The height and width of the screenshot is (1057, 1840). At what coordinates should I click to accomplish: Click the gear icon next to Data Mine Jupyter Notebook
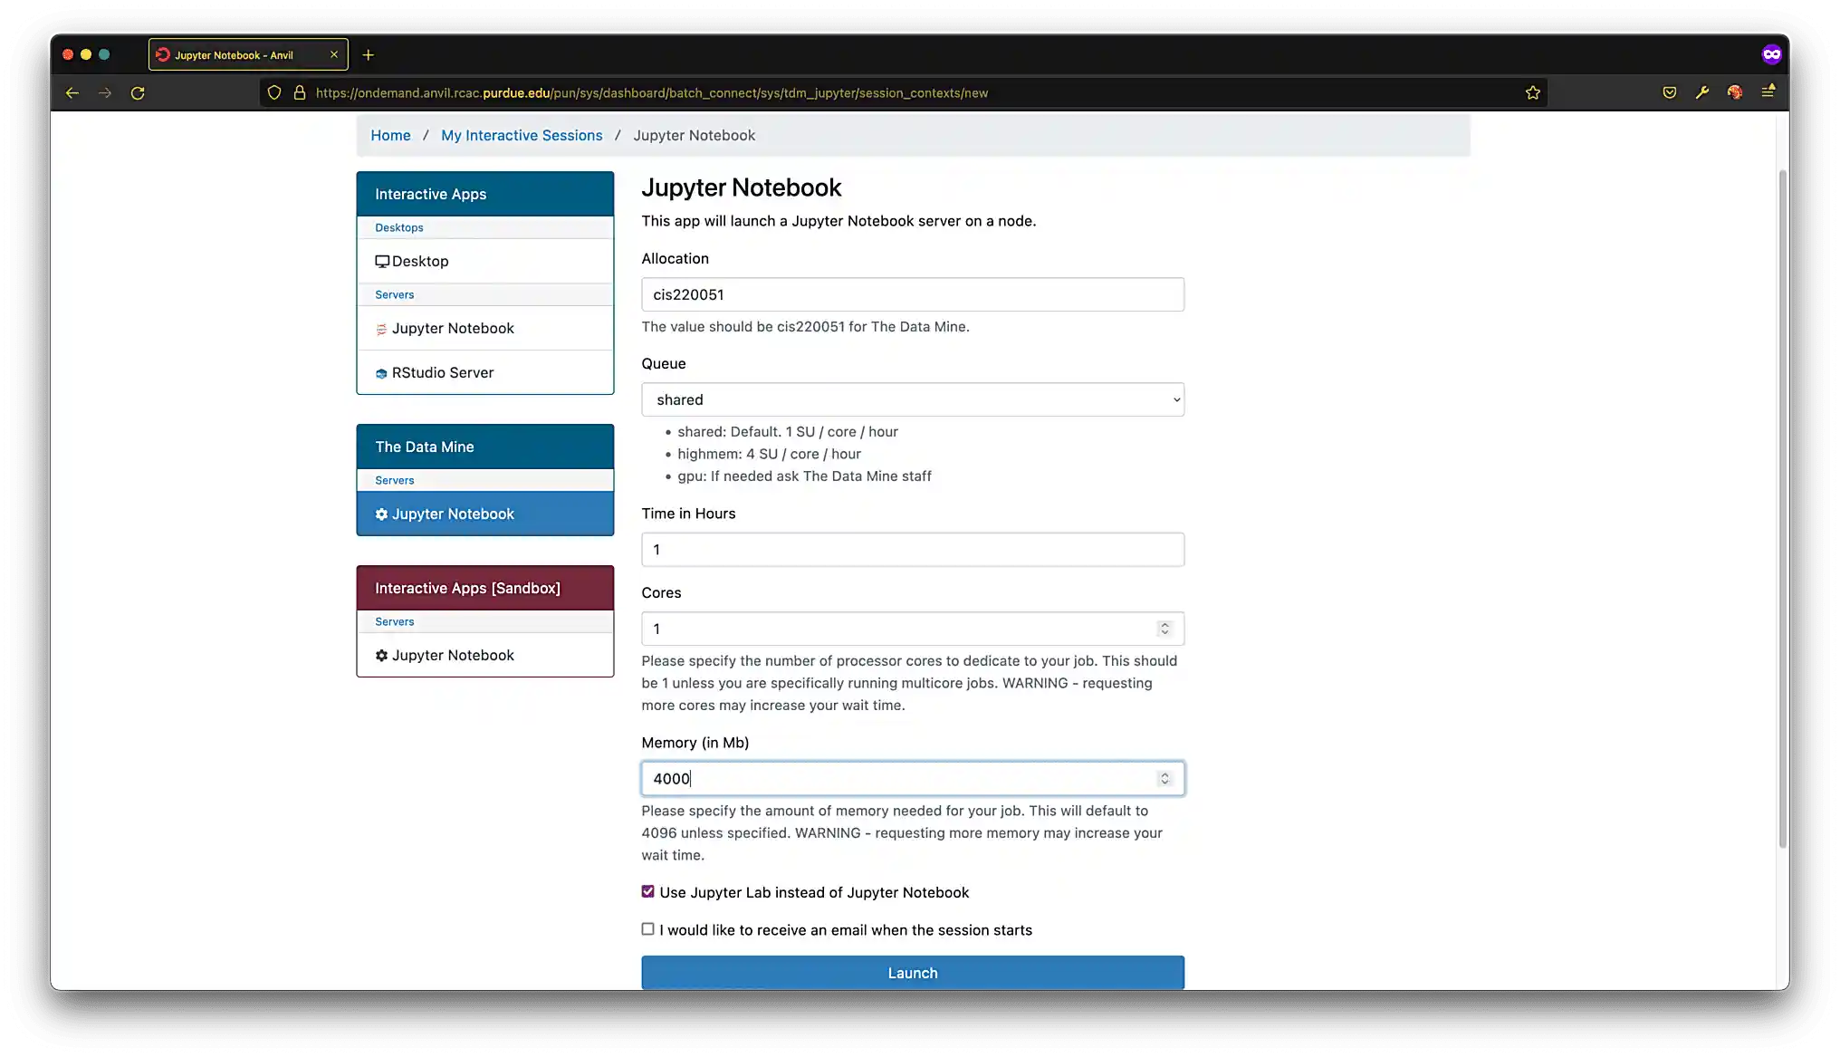(x=381, y=514)
